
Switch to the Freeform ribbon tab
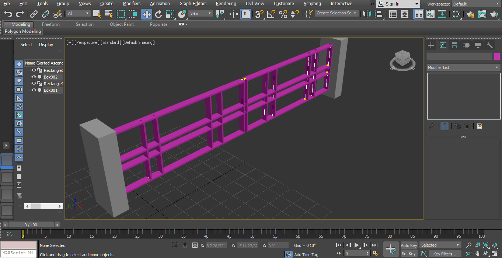pyautogui.click(x=50, y=24)
